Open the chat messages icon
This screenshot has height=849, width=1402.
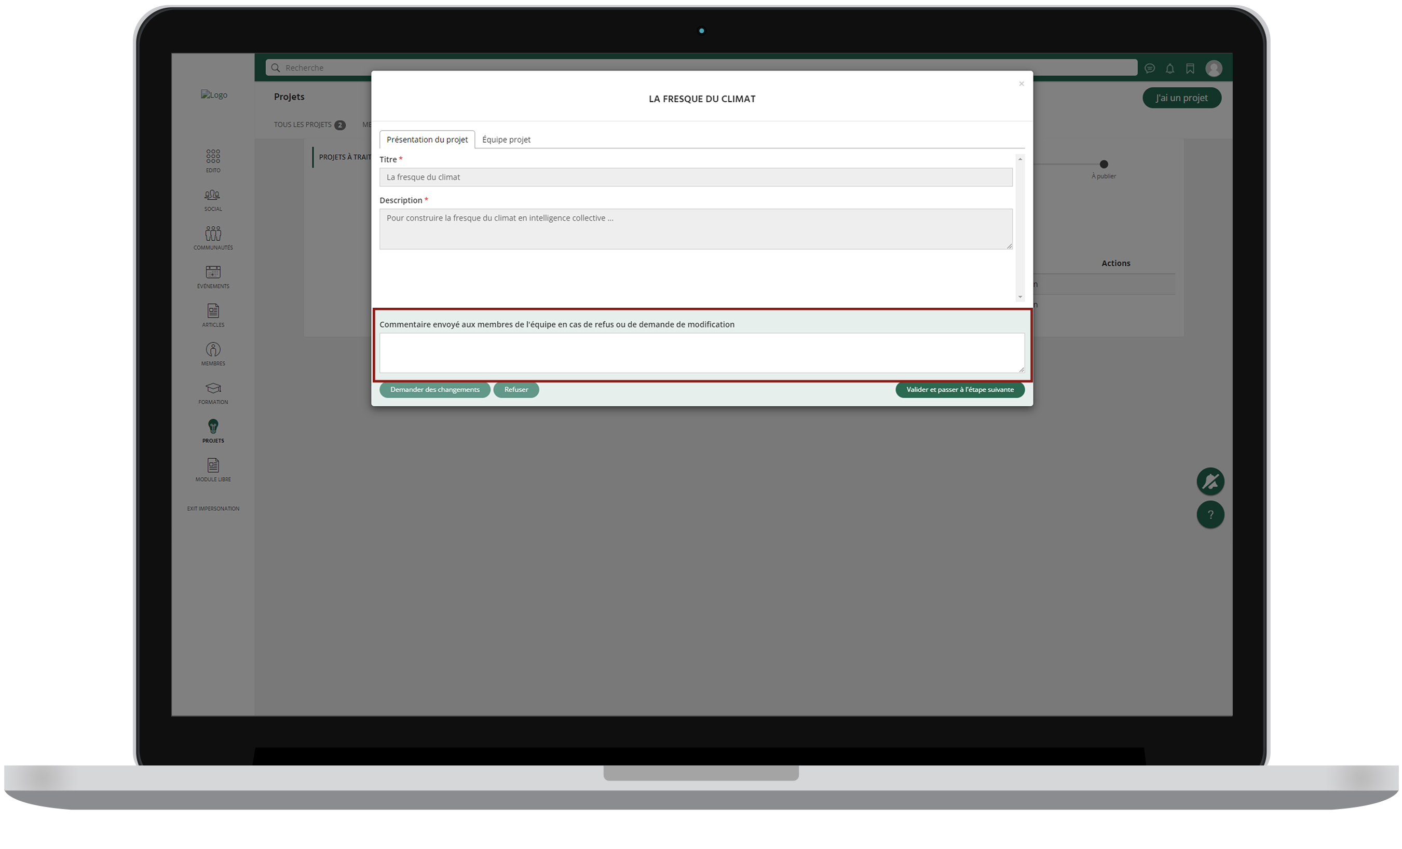click(1149, 69)
